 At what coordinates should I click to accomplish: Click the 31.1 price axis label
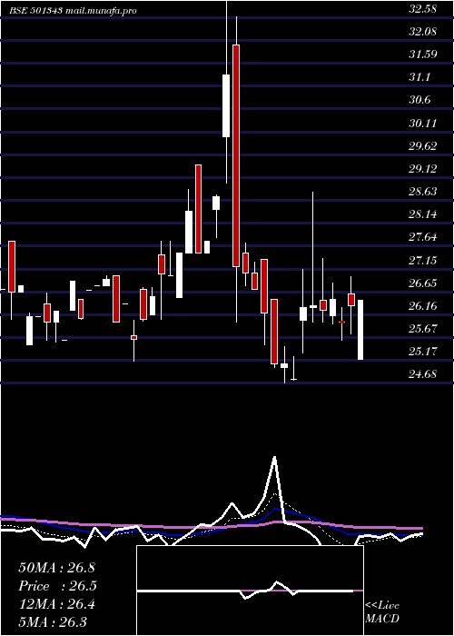(419, 77)
